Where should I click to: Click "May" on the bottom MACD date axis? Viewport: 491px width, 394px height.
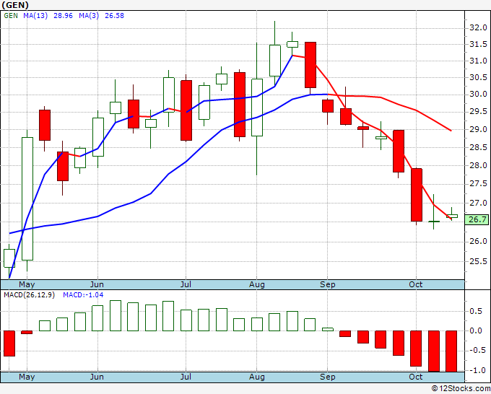click(x=27, y=377)
